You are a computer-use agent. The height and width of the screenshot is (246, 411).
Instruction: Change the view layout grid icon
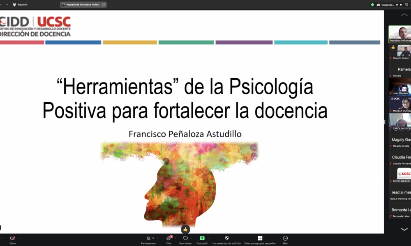pyautogui.click(x=406, y=5)
